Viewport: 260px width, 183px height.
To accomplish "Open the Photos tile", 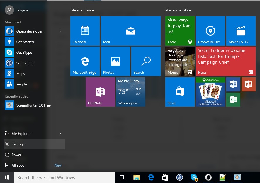I will click(x=115, y=61).
